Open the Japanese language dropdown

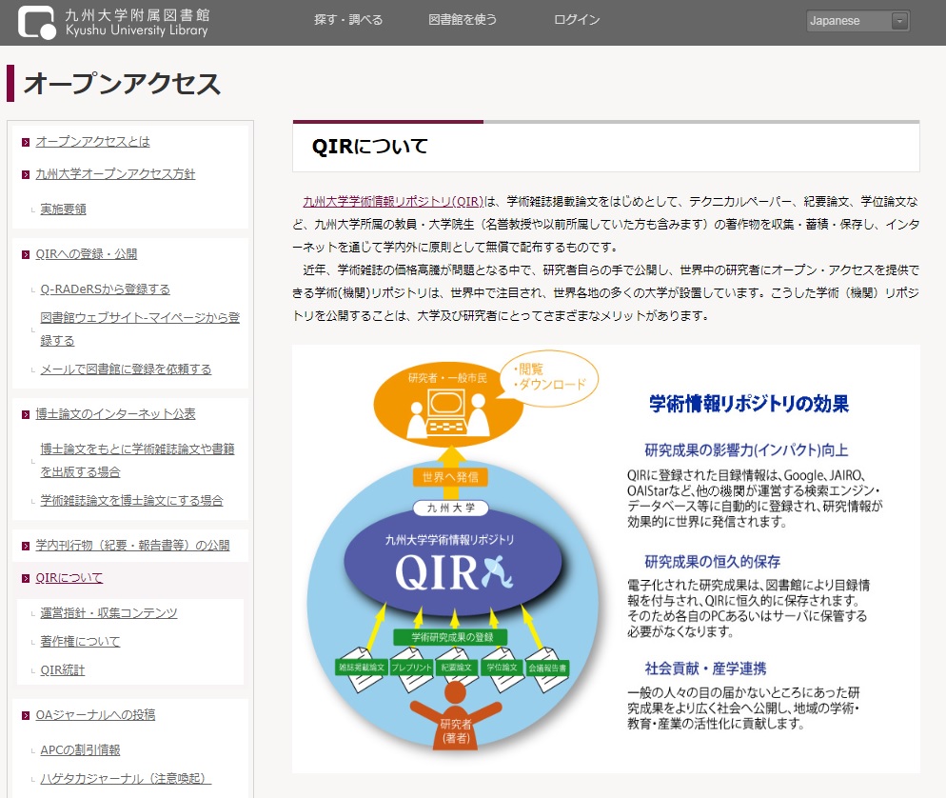tap(857, 21)
